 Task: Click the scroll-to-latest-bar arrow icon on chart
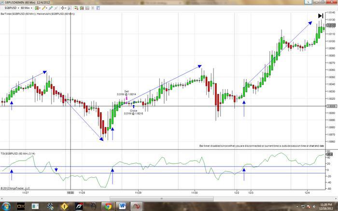321,16
